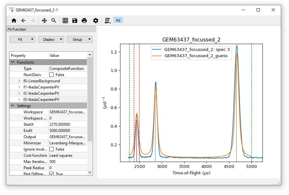The height and width of the screenshot is (195, 289).
Task: Click the property browser vertical scrollbar
Action: (x=90, y=98)
